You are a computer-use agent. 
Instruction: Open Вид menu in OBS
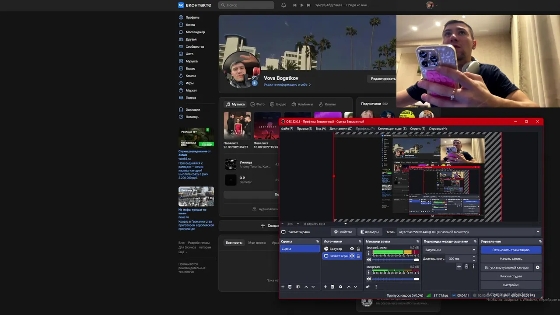321,129
